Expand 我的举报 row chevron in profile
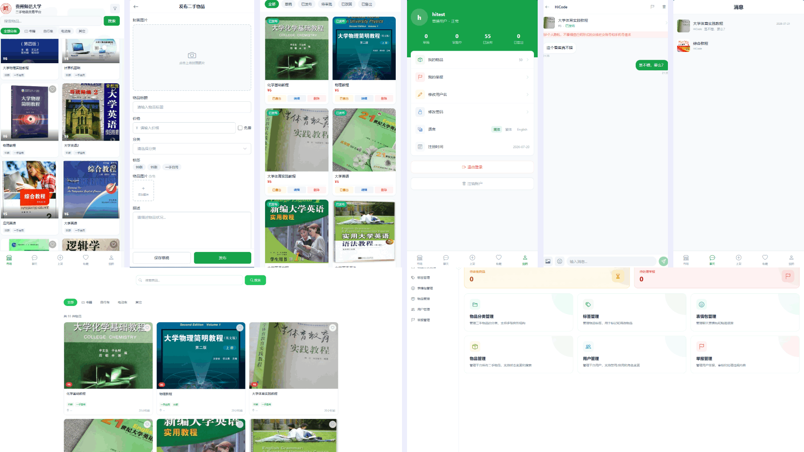The image size is (804, 452). click(x=527, y=77)
